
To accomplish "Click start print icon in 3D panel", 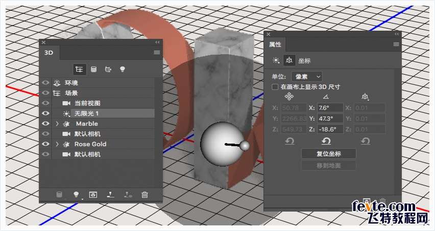I will pos(110,195).
